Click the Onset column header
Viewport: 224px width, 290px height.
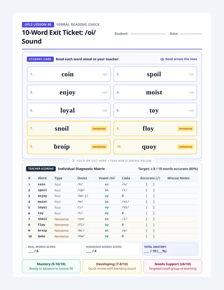tap(82, 178)
